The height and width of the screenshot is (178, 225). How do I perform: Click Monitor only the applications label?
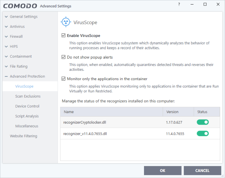tap(107, 79)
